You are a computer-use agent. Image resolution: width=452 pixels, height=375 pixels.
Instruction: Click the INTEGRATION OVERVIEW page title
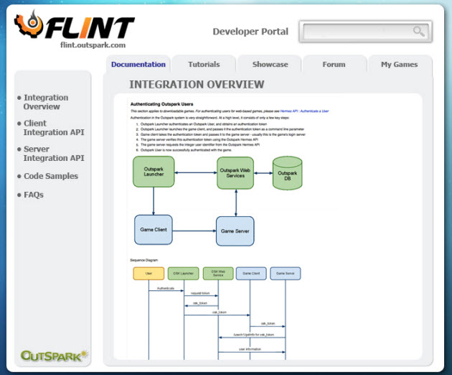197,84
